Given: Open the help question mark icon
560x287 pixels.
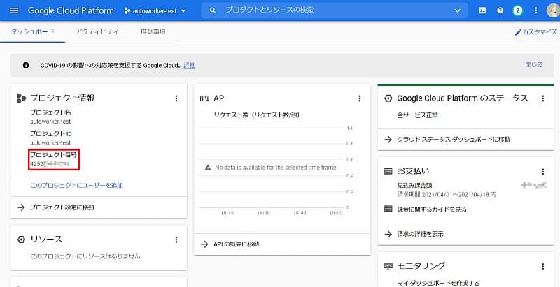Looking at the screenshot, I should pyautogui.click(x=500, y=10).
